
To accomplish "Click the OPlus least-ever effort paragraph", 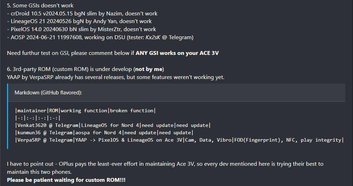I will coord(165,168).
